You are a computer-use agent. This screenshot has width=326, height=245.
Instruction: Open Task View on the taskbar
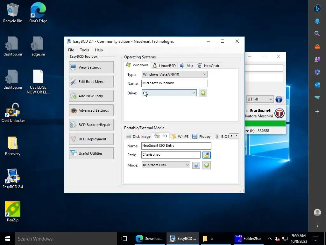[x=125, y=239]
